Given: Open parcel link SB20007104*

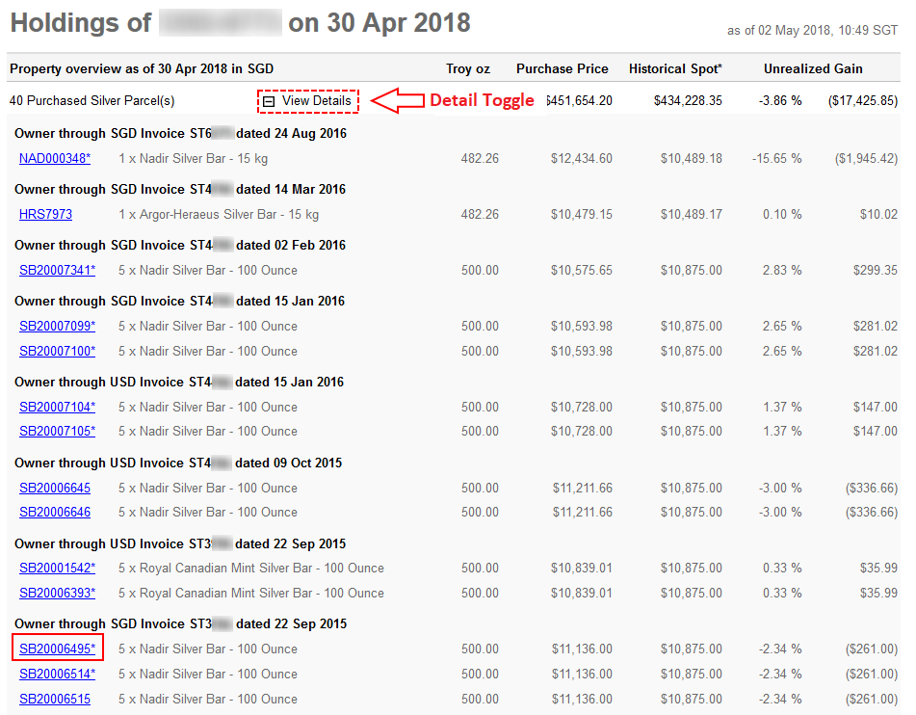Looking at the screenshot, I should [x=57, y=407].
